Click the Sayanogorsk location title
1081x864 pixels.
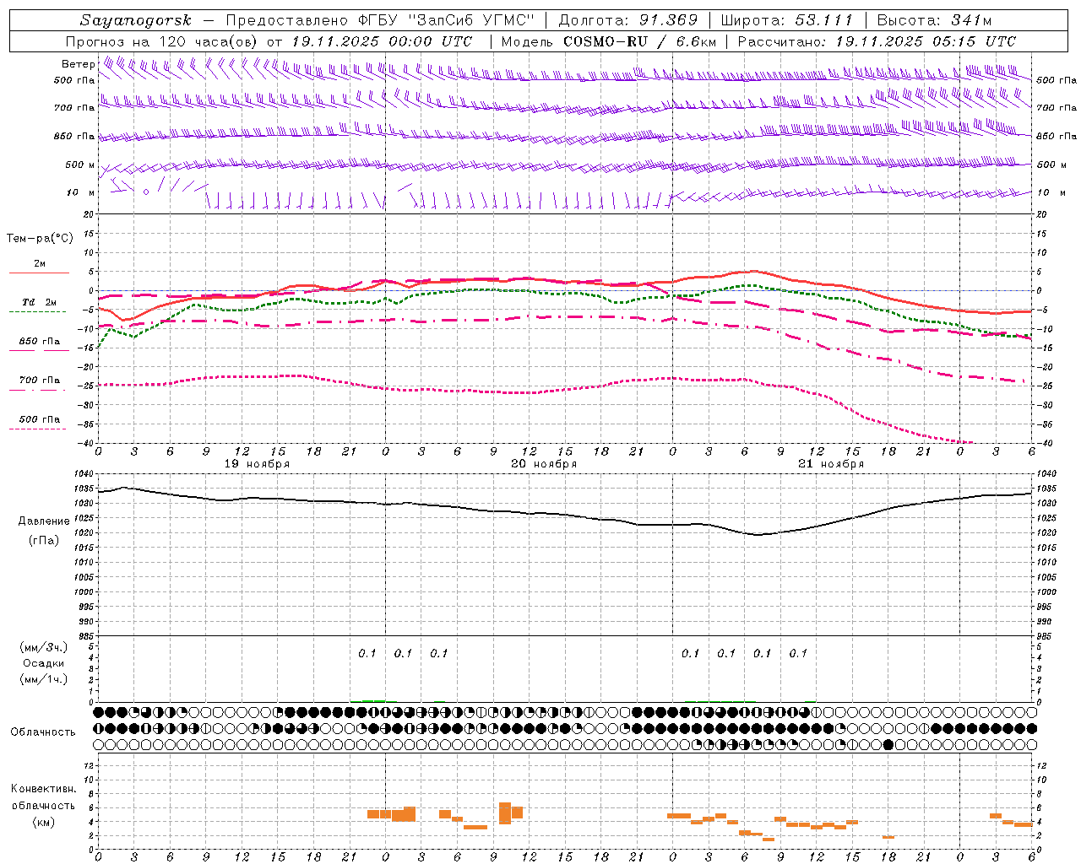[x=136, y=20]
